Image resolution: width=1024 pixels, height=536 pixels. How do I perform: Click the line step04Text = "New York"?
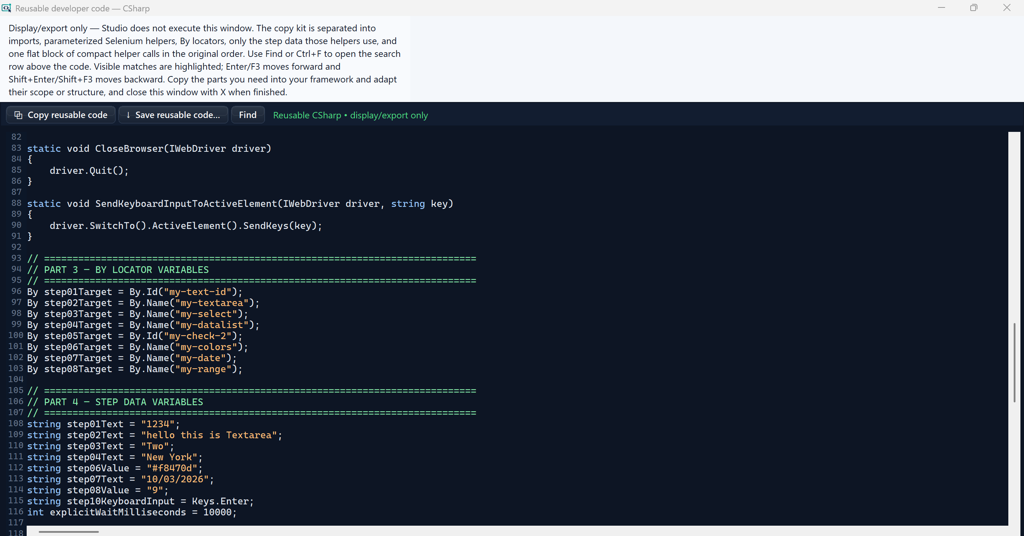coord(115,457)
